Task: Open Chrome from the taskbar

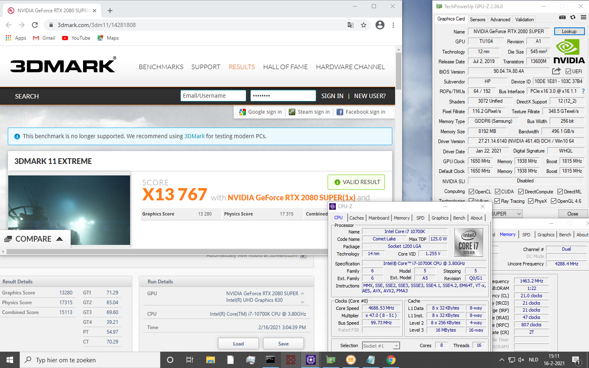Action: 391,360
